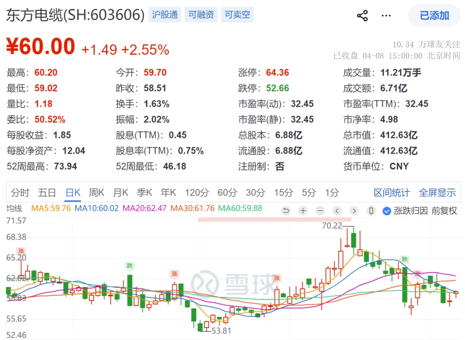This screenshot has width=465, height=340.
Task: Select the 月K chart tab
Action: tap(121, 193)
